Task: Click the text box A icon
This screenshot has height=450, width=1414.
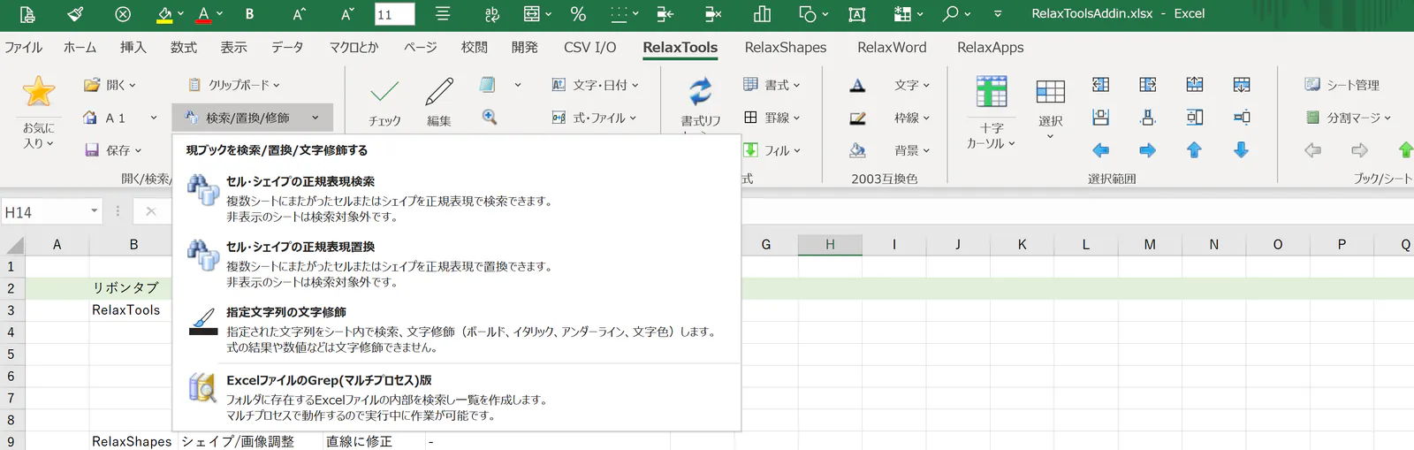Action: click(856, 14)
